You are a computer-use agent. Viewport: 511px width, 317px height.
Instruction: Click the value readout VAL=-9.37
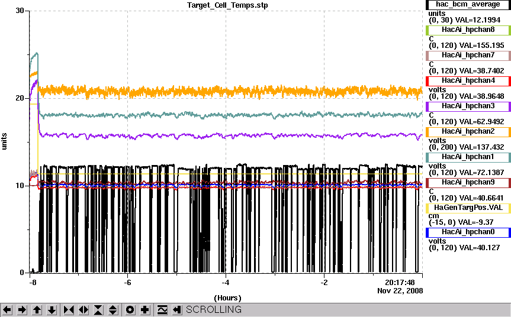(475, 222)
